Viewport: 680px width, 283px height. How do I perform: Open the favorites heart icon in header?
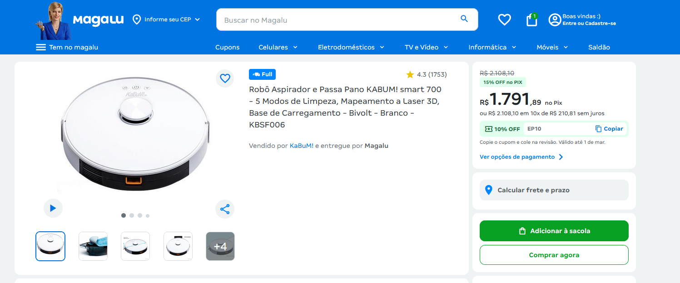(x=504, y=20)
